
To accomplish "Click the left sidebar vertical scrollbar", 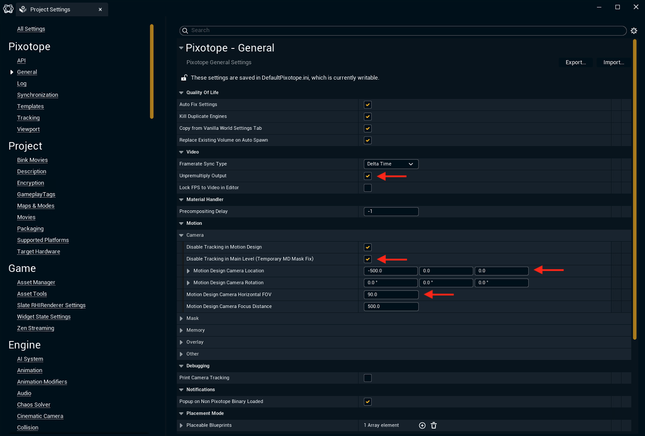I will click(x=152, y=71).
